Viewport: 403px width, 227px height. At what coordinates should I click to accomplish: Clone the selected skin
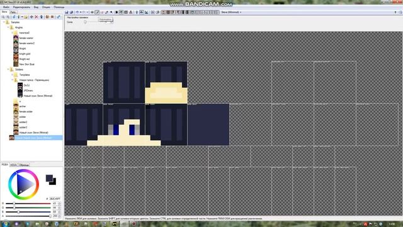click(x=42, y=17)
